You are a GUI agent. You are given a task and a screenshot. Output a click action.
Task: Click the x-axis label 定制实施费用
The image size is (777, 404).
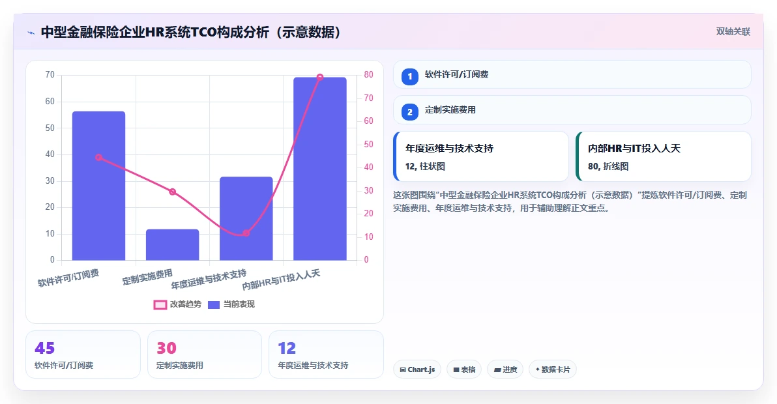[x=148, y=277]
